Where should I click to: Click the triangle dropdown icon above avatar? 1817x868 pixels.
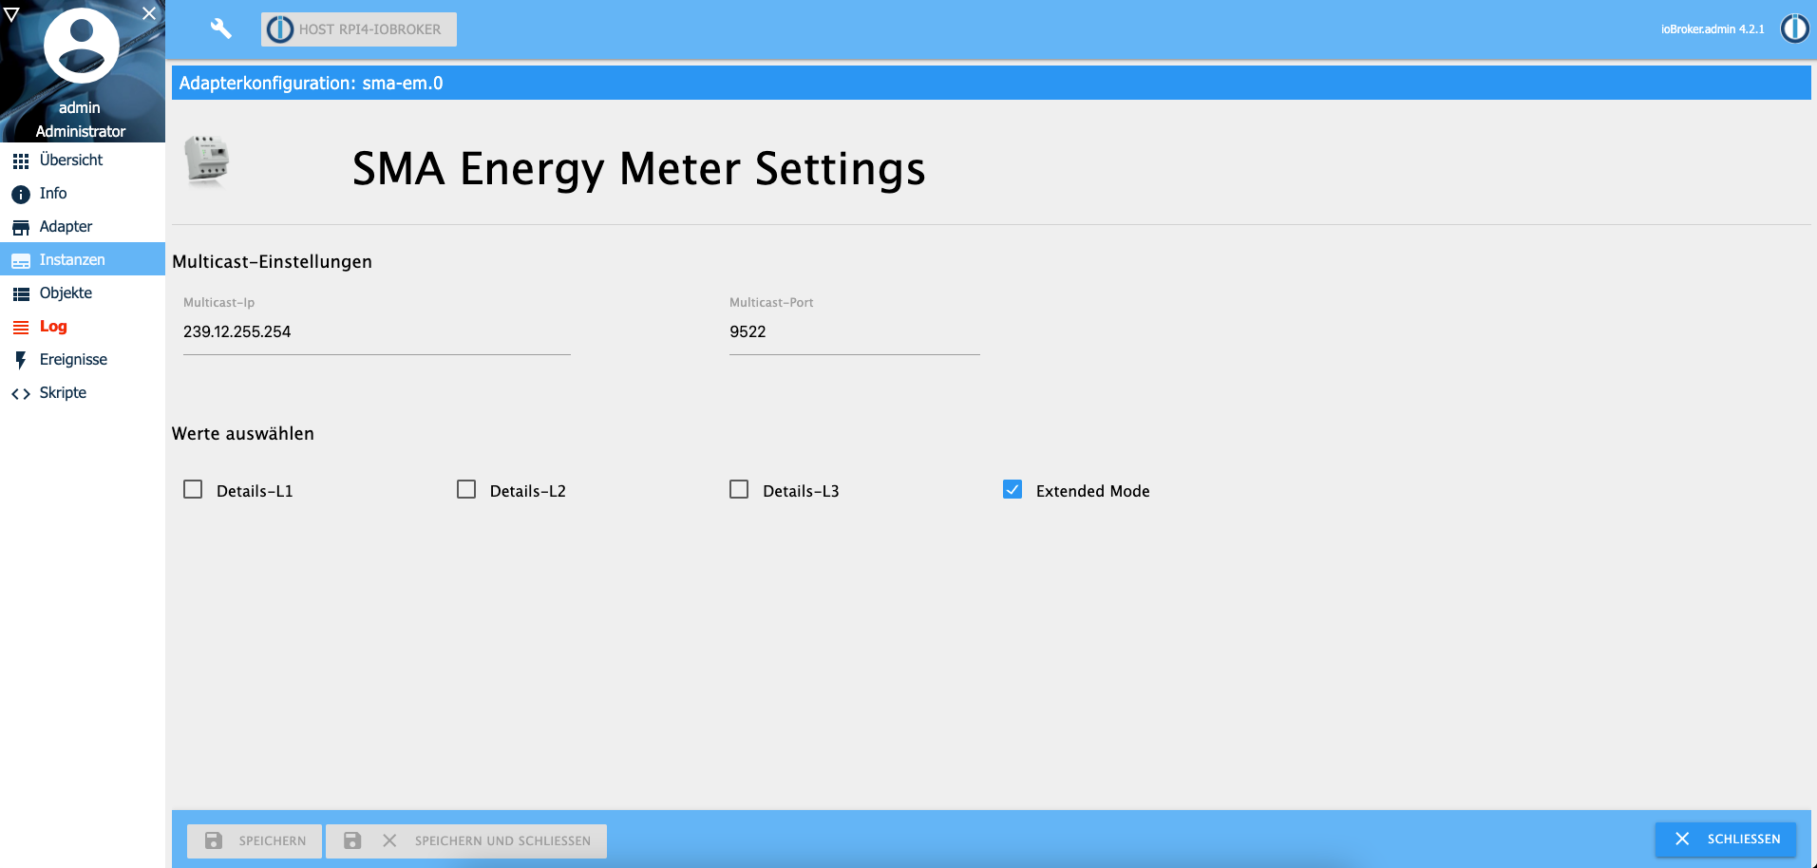click(11, 13)
